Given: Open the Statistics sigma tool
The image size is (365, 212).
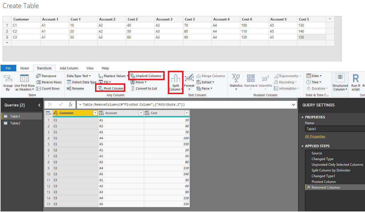Looking at the screenshot, I should pos(236,78).
